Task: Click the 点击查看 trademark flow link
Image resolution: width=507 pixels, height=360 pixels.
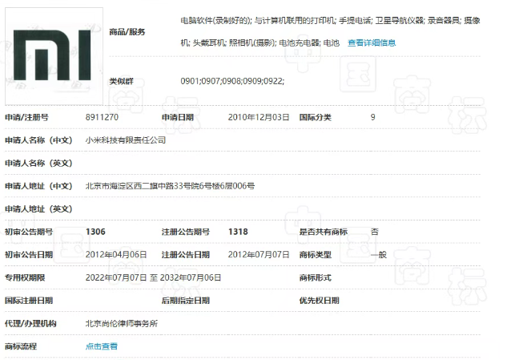Action: tap(102, 346)
